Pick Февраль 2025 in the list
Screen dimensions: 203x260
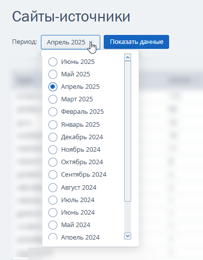(53, 112)
